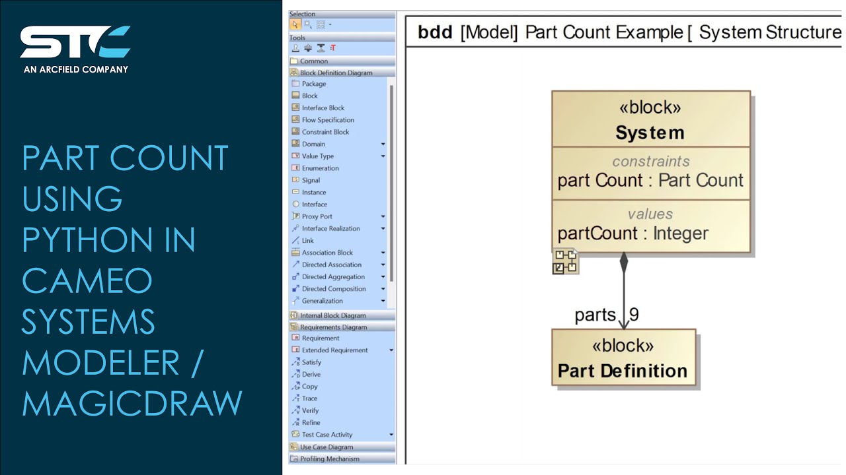Image resolution: width=846 pixels, height=475 pixels.
Task: Select the Requirement tool
Action: pyautogui.click(x=316, y=338)
